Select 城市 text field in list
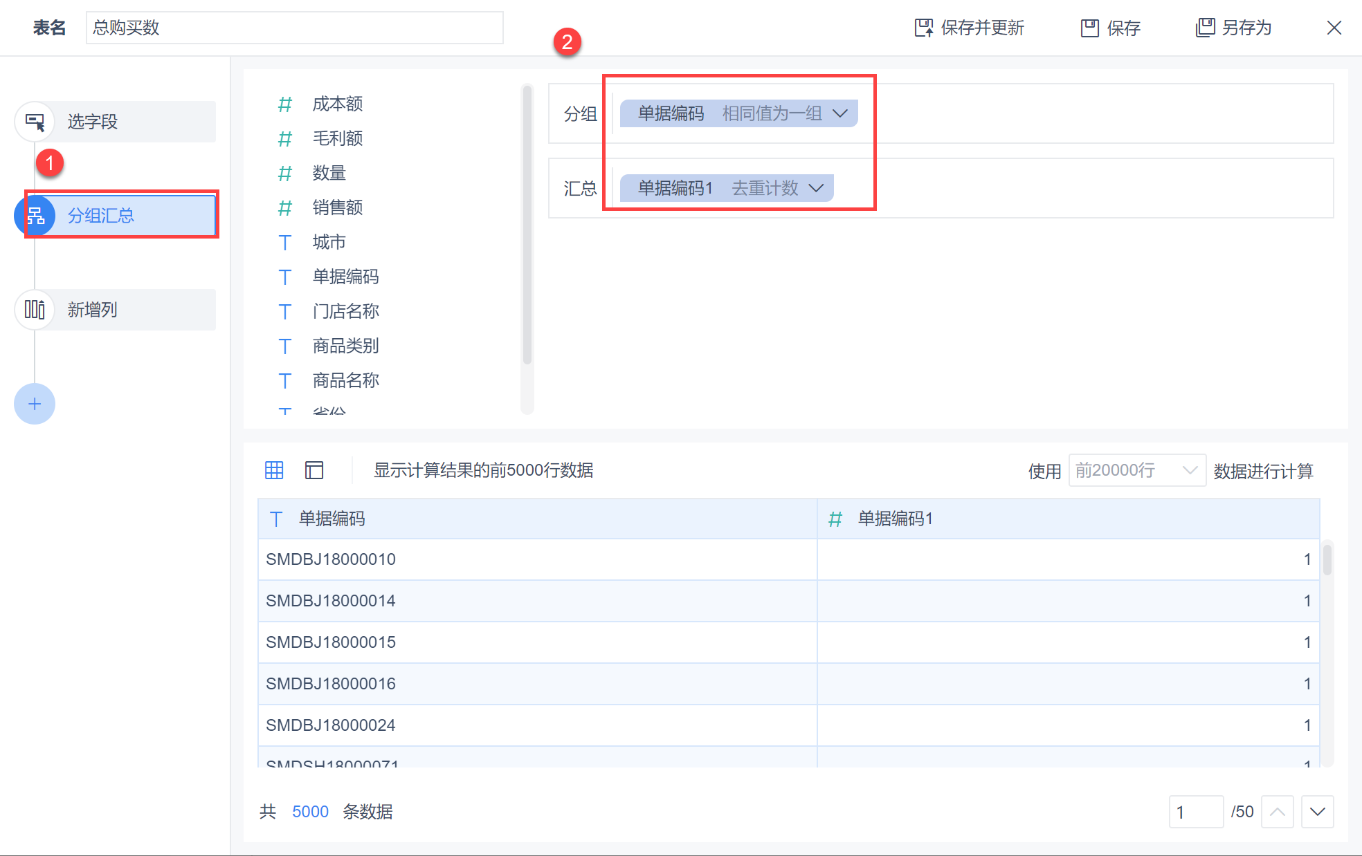 point(329,242)
